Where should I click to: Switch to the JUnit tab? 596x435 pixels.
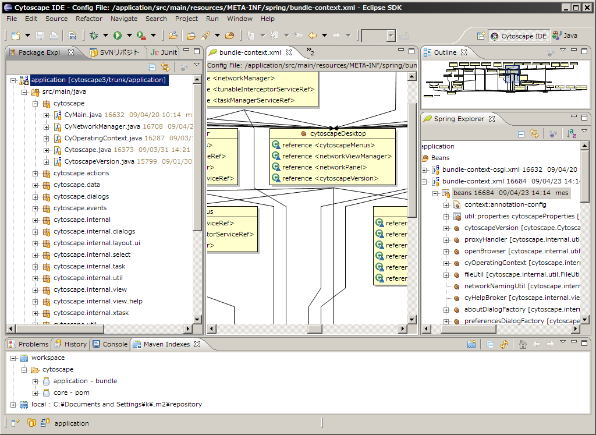pos(164,52)
